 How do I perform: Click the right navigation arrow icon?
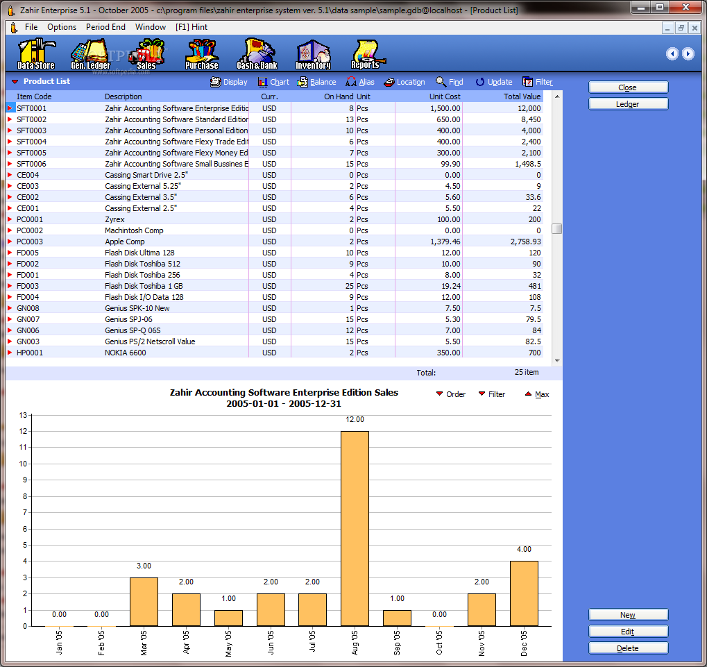pos(688,53)
